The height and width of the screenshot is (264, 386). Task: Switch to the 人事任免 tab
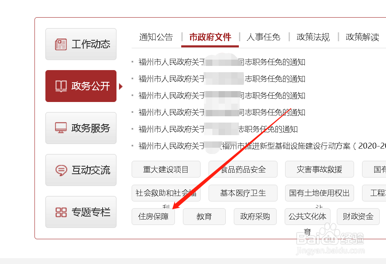pyautogui.click(x=263, y=37)
